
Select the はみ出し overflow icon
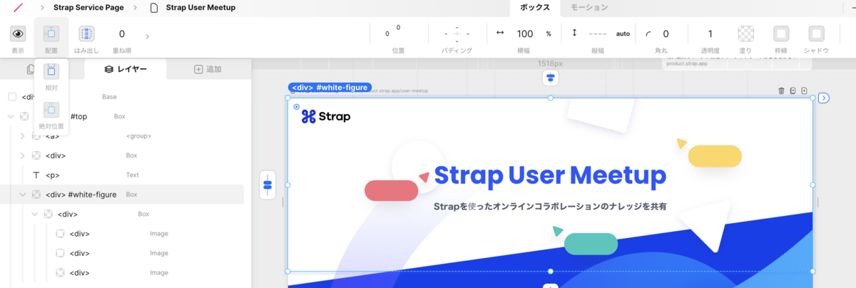86,34
